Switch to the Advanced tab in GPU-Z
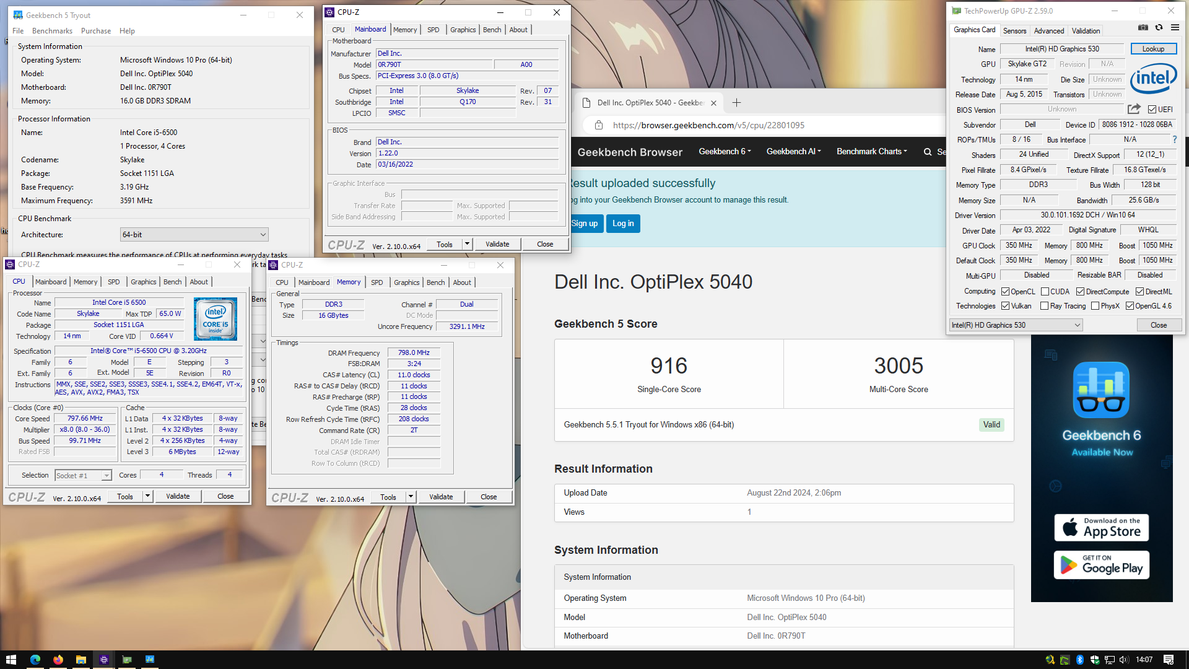 [1049, 30]
